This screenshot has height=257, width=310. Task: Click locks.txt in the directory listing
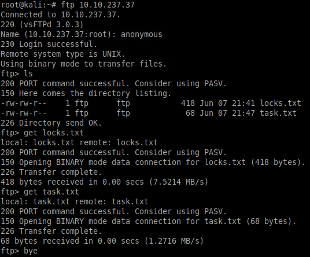[x=281, y=103]
